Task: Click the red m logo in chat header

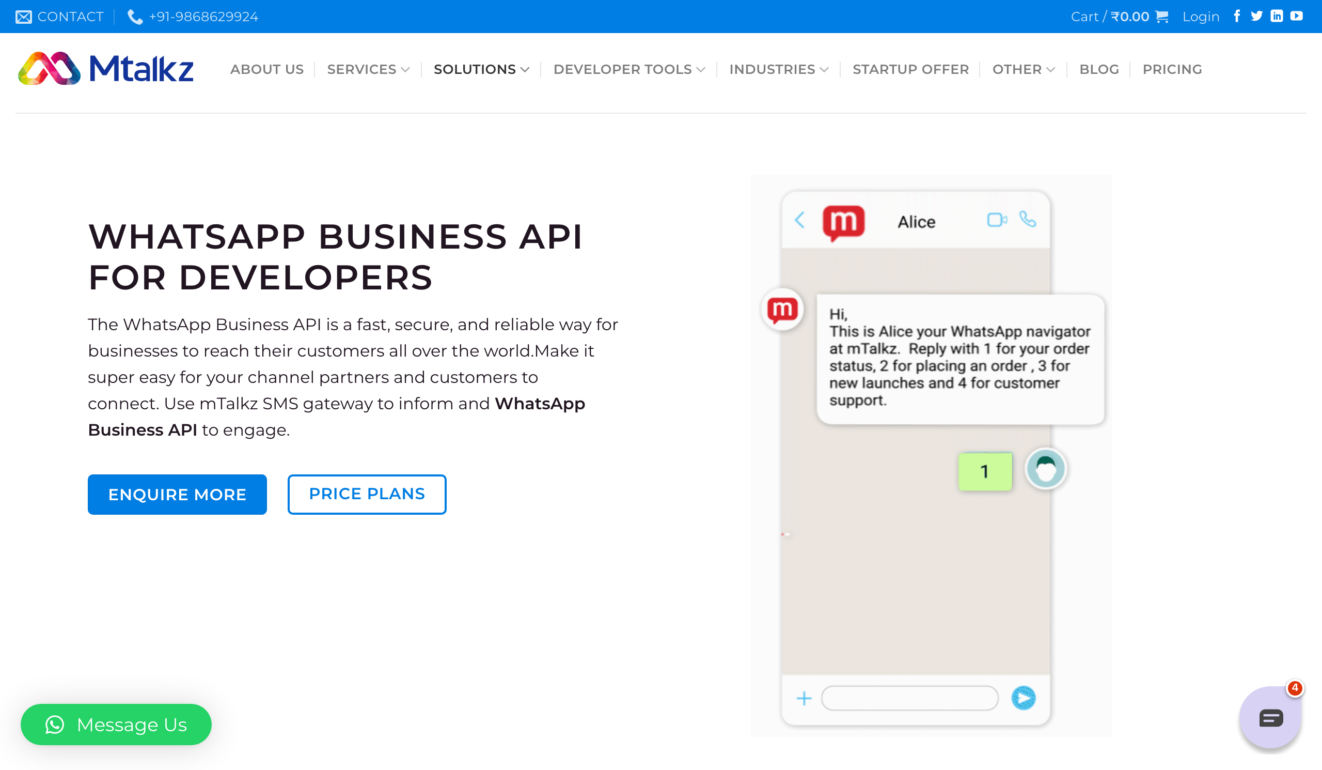Action: tap(844, 223)
